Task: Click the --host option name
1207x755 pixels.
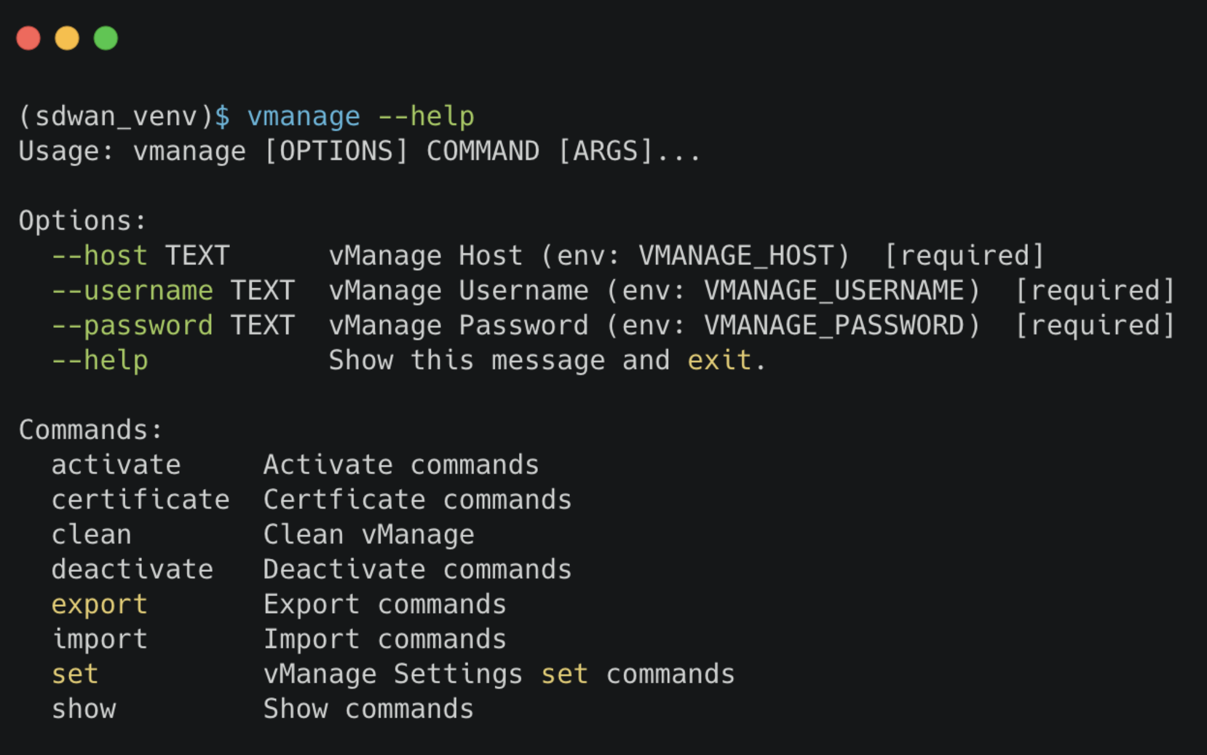Action: click(x=99, y=256)
